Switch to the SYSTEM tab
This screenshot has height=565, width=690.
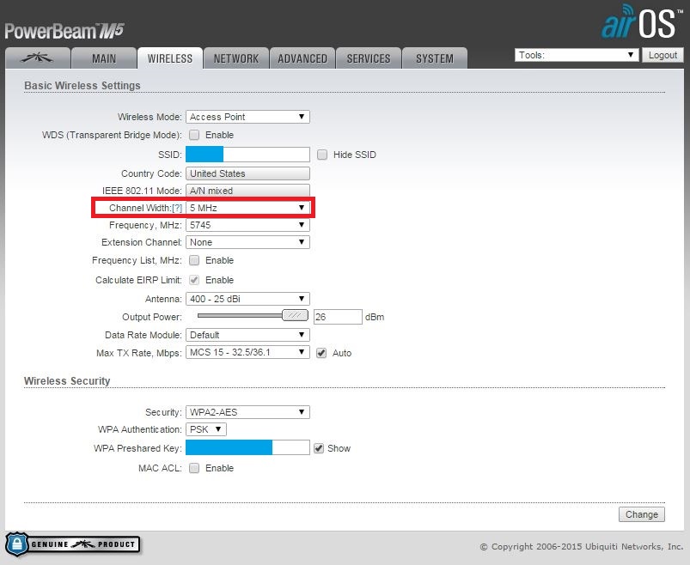click(x=435, y=58)
